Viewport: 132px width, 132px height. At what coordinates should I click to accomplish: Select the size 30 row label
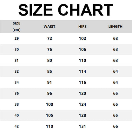[x=16, y=49]
